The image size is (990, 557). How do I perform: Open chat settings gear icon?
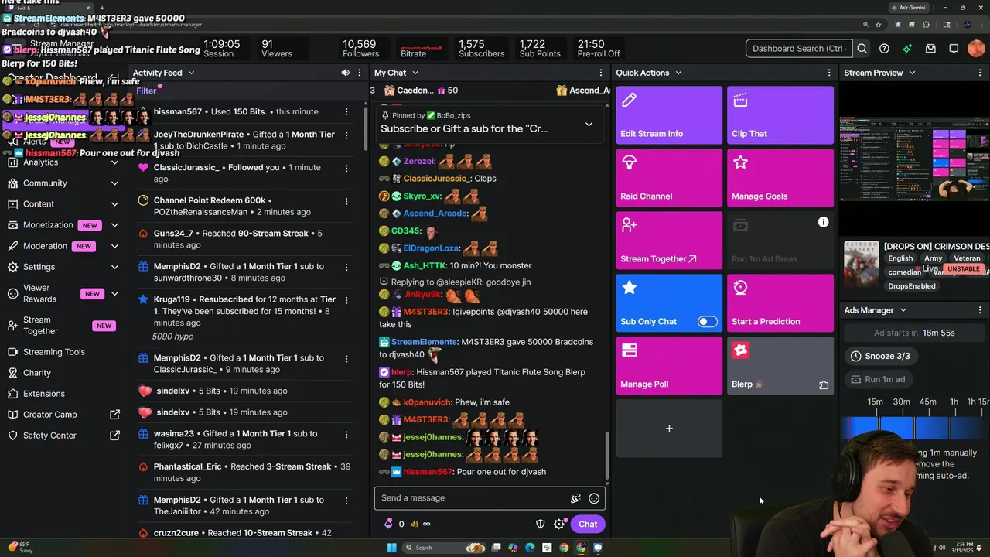point(559,525)
